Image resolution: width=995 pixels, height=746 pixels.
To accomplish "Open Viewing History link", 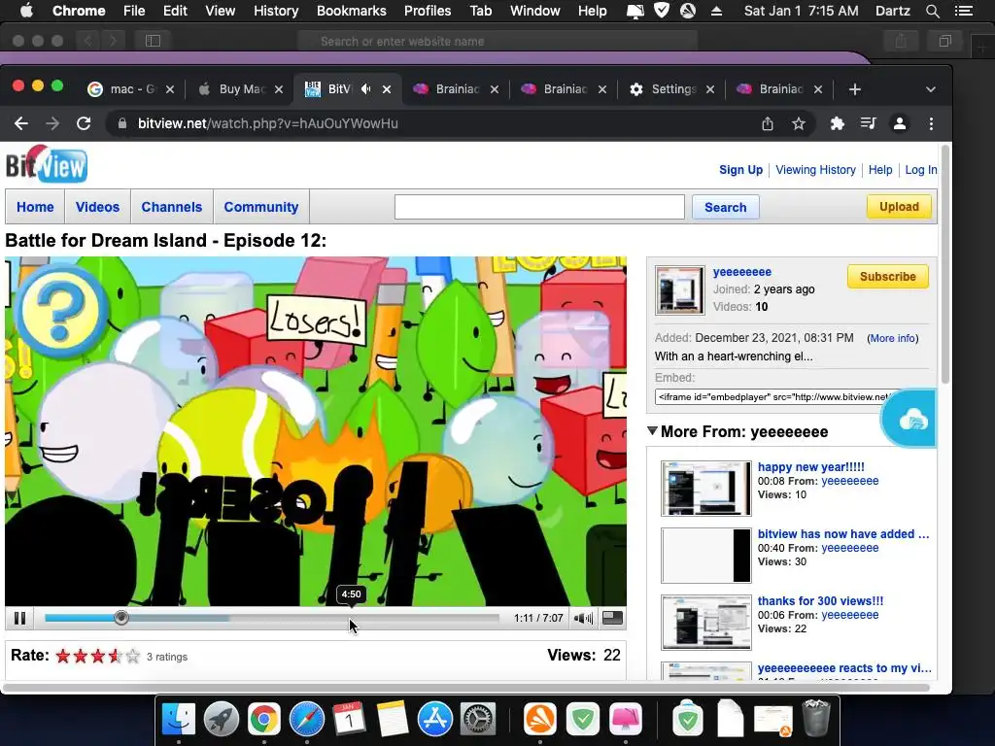I will [815, 169].
